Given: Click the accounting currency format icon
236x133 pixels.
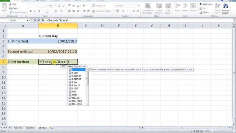Looking at the screenshot, I should pos(118,11).
